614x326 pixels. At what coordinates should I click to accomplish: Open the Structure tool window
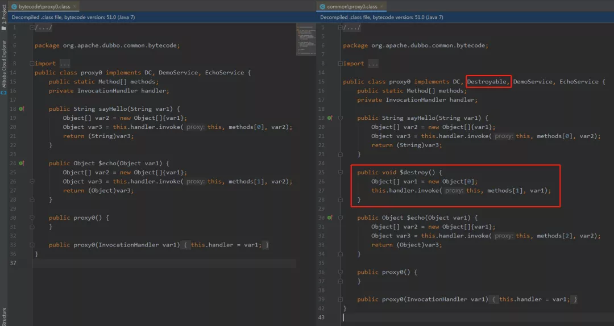click(x=3, y=316)
